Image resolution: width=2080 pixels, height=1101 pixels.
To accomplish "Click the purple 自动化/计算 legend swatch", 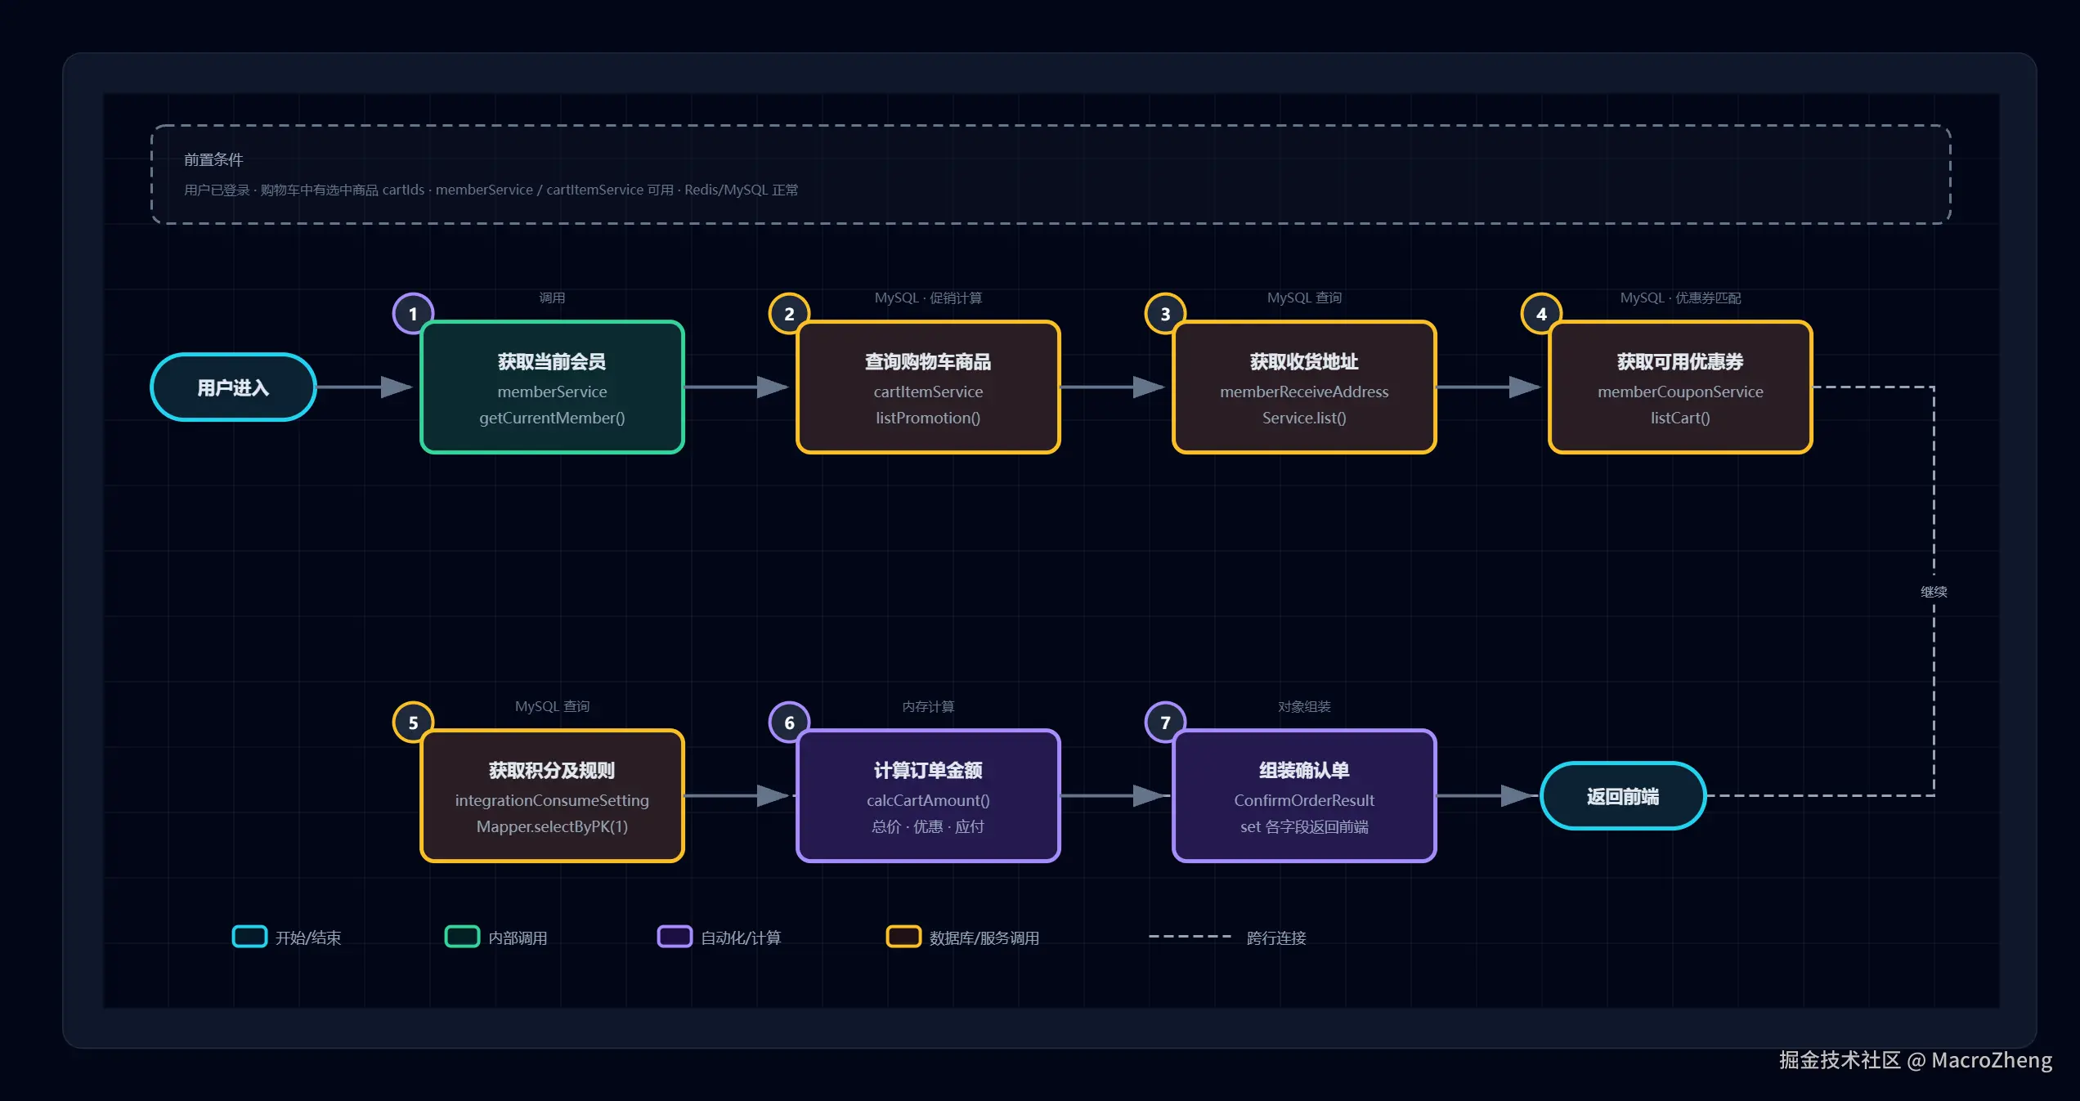I will (675, 937).
